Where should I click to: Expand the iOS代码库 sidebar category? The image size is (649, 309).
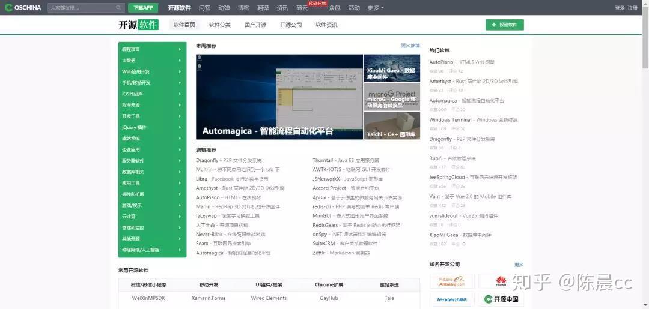point(152,94)
